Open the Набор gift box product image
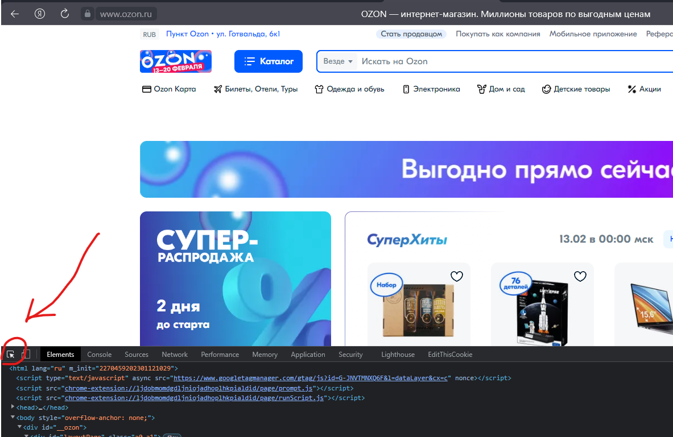The width and height of the screenshot is (673, 437). coord(419,311)
